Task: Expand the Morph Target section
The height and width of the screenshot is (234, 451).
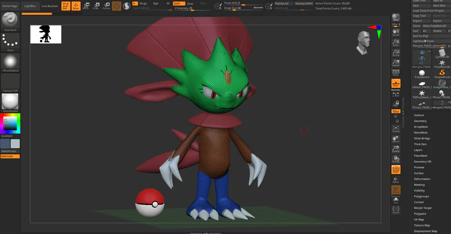Action: click(x=422, y=208)
